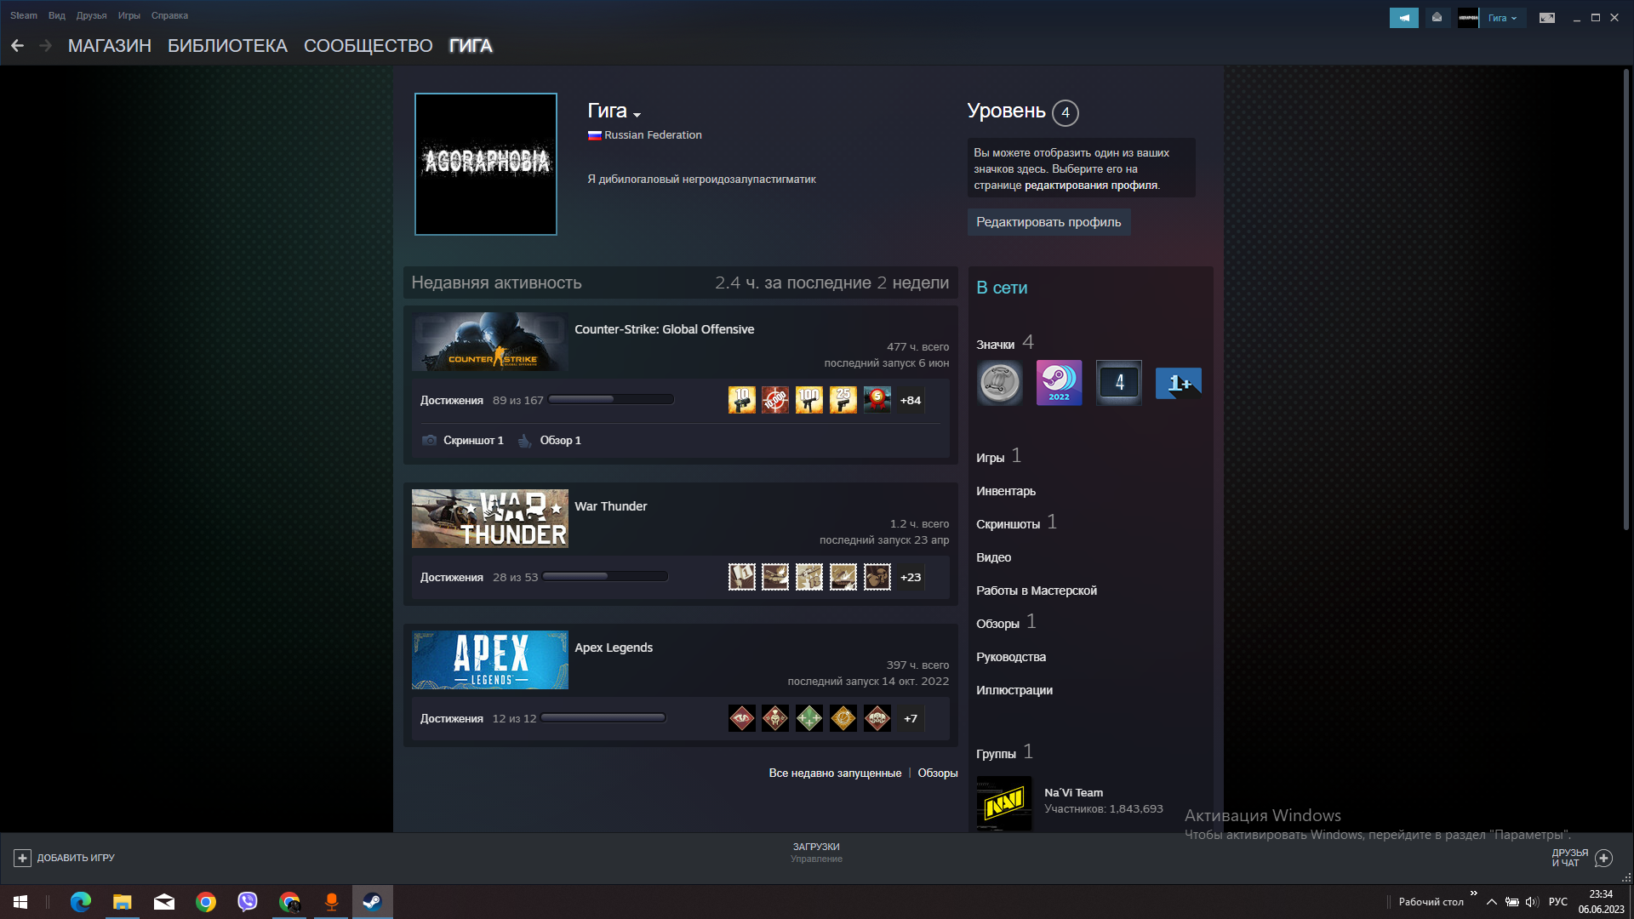Image resolution: width=1634 pixels, height=919 pixels.
Task: Open the notifications envelope icon
Action: tap(1438, 17)
